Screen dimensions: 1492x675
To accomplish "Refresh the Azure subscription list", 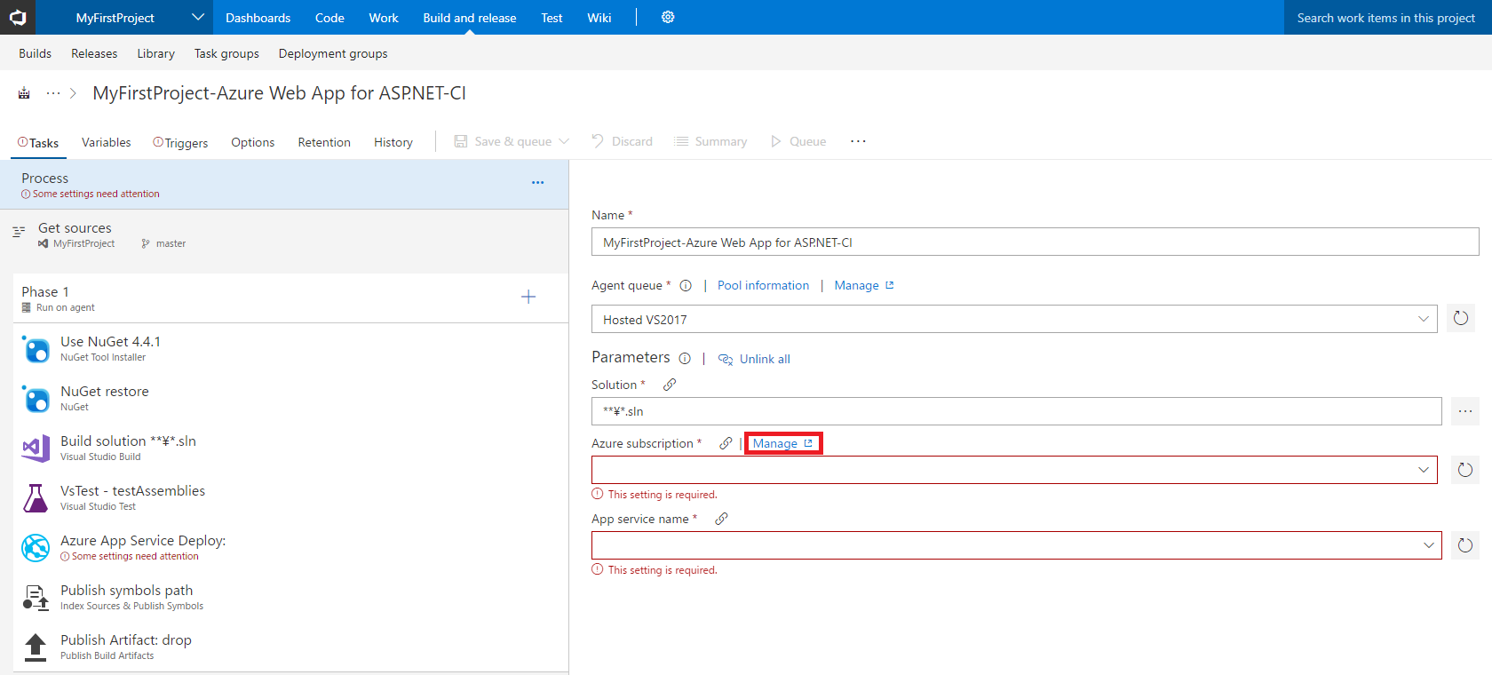I will pyautogui.click(x=1465, y=470).
